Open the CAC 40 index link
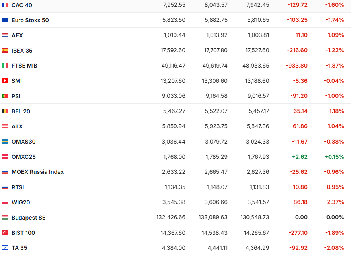This screenshot has height=253, width=351. 22,5
